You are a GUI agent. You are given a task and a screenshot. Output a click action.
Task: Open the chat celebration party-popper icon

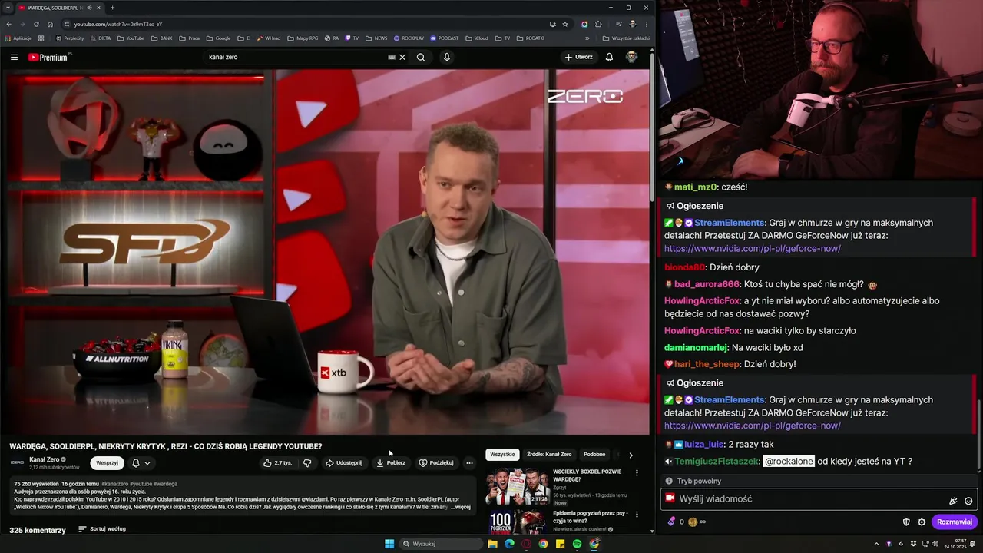953,501
